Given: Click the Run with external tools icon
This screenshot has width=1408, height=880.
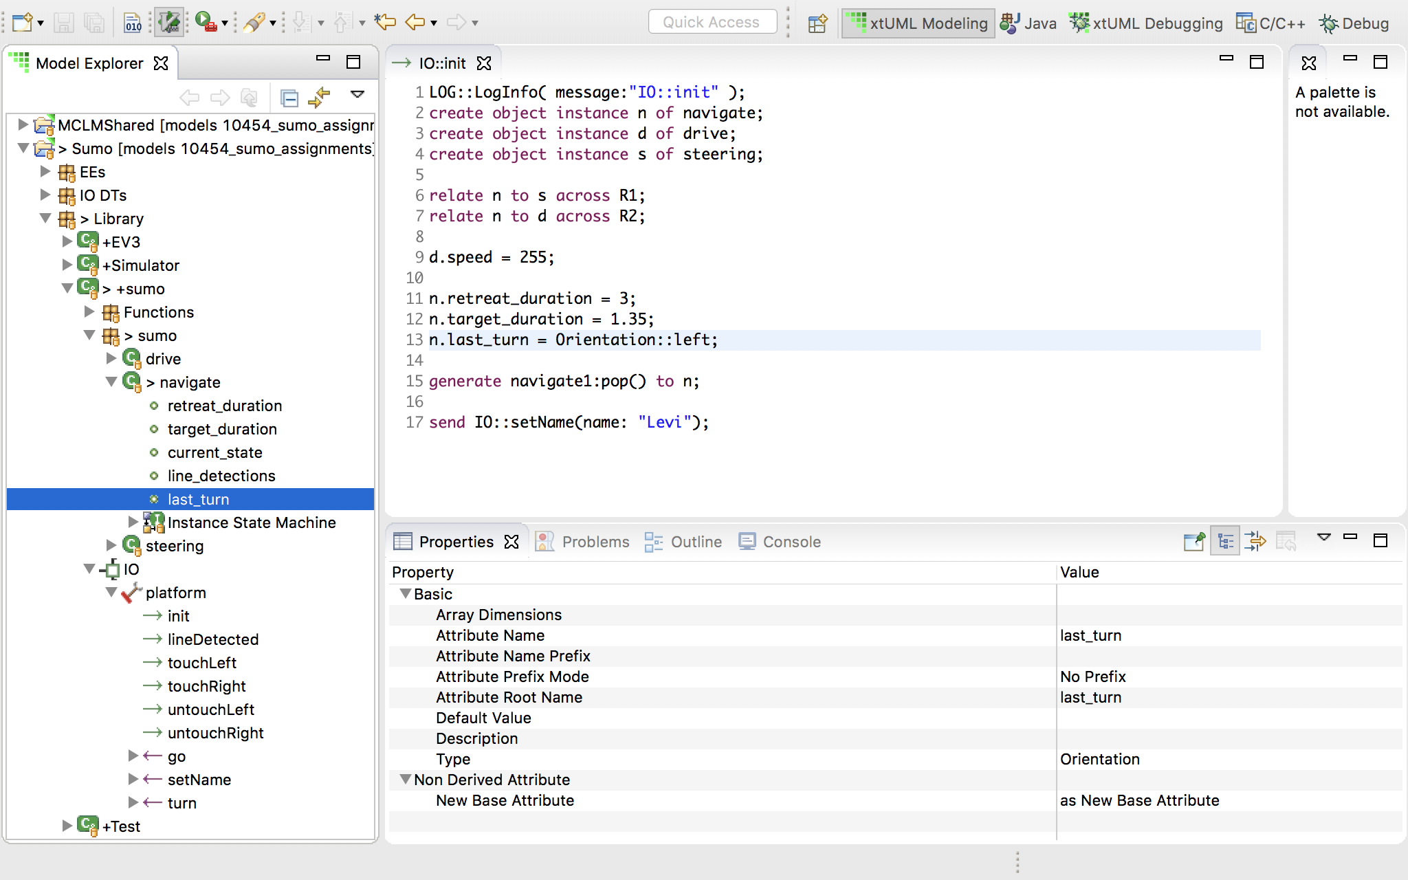Looking at the screenshot, I should pos(205,23).
